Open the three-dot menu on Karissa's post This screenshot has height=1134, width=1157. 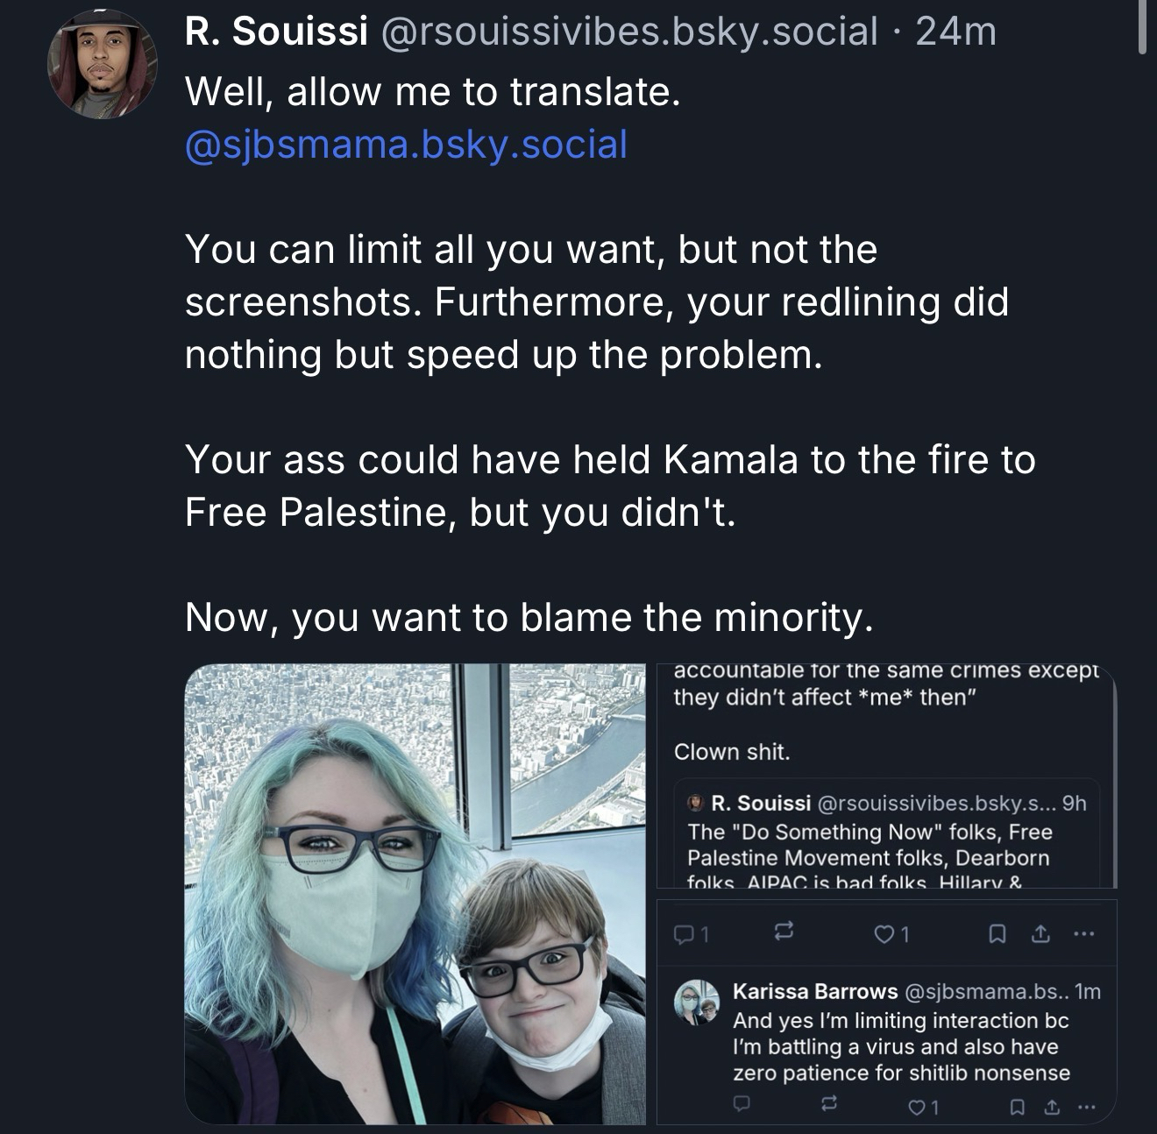1087,1108
